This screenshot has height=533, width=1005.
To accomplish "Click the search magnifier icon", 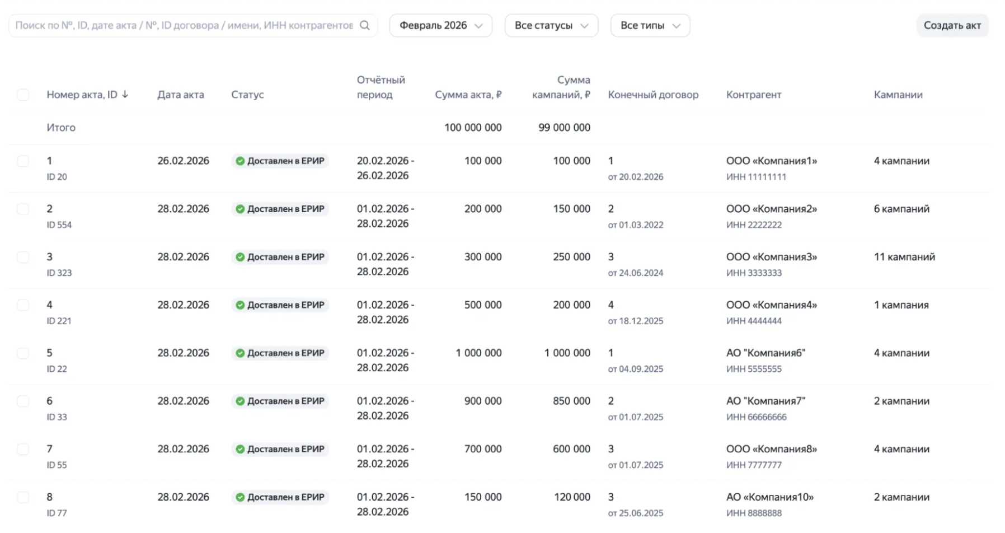I will (365, 25).
